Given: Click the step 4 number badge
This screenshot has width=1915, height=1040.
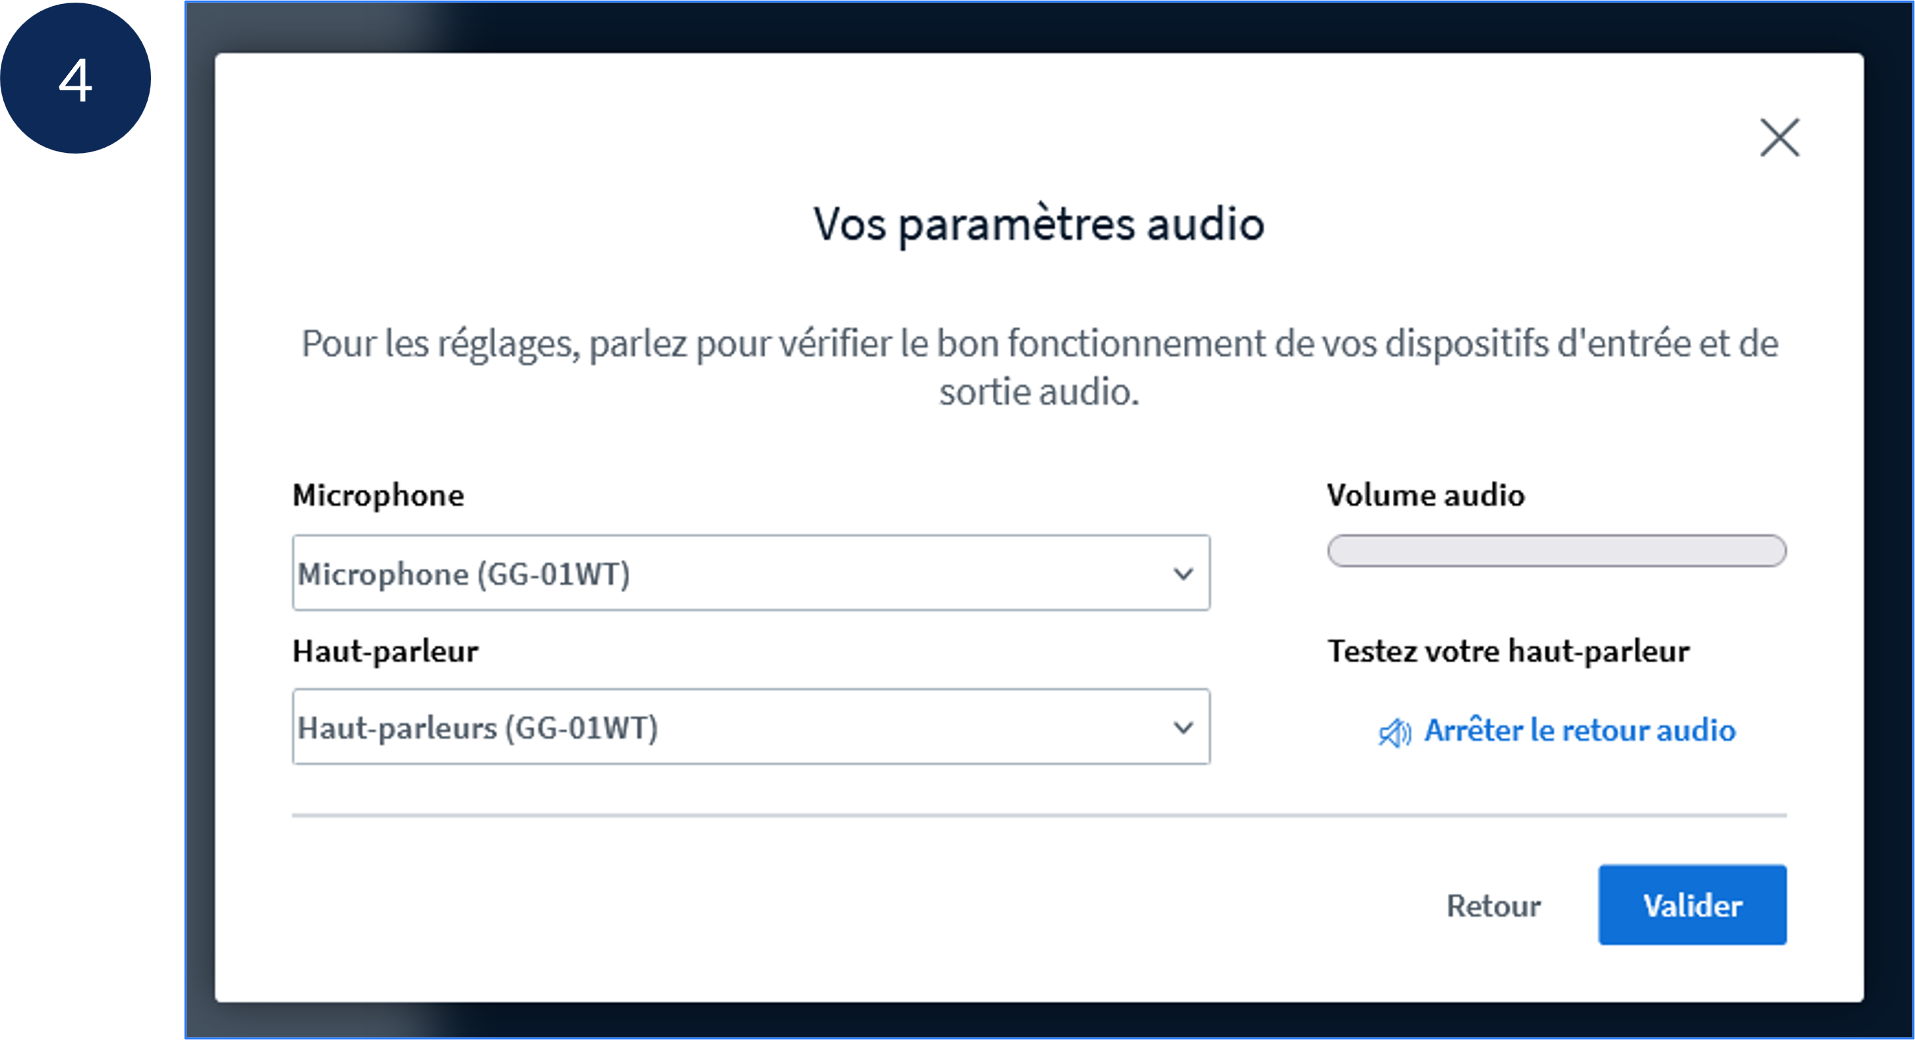Looking at the screenshot, I should pyautogui.click(x=75, y=79).
